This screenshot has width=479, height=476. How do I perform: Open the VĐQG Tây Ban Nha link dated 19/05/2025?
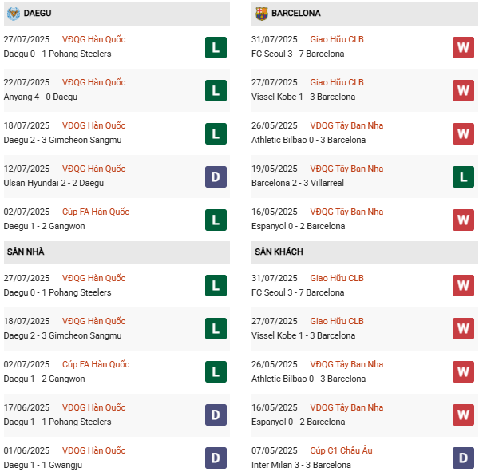(346, 169)
